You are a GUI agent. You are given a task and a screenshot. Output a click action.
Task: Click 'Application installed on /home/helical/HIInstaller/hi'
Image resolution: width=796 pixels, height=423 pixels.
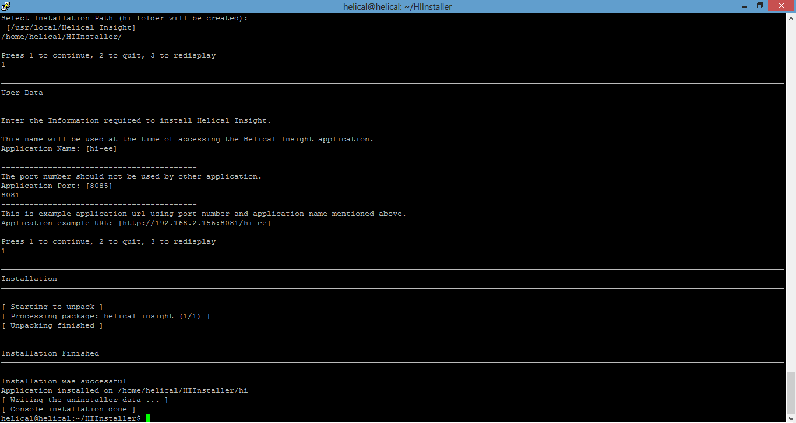[125, 390]
